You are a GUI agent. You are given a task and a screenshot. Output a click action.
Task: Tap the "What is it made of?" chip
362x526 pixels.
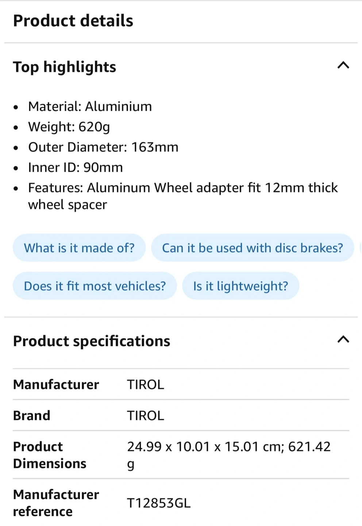click(79, 248)
